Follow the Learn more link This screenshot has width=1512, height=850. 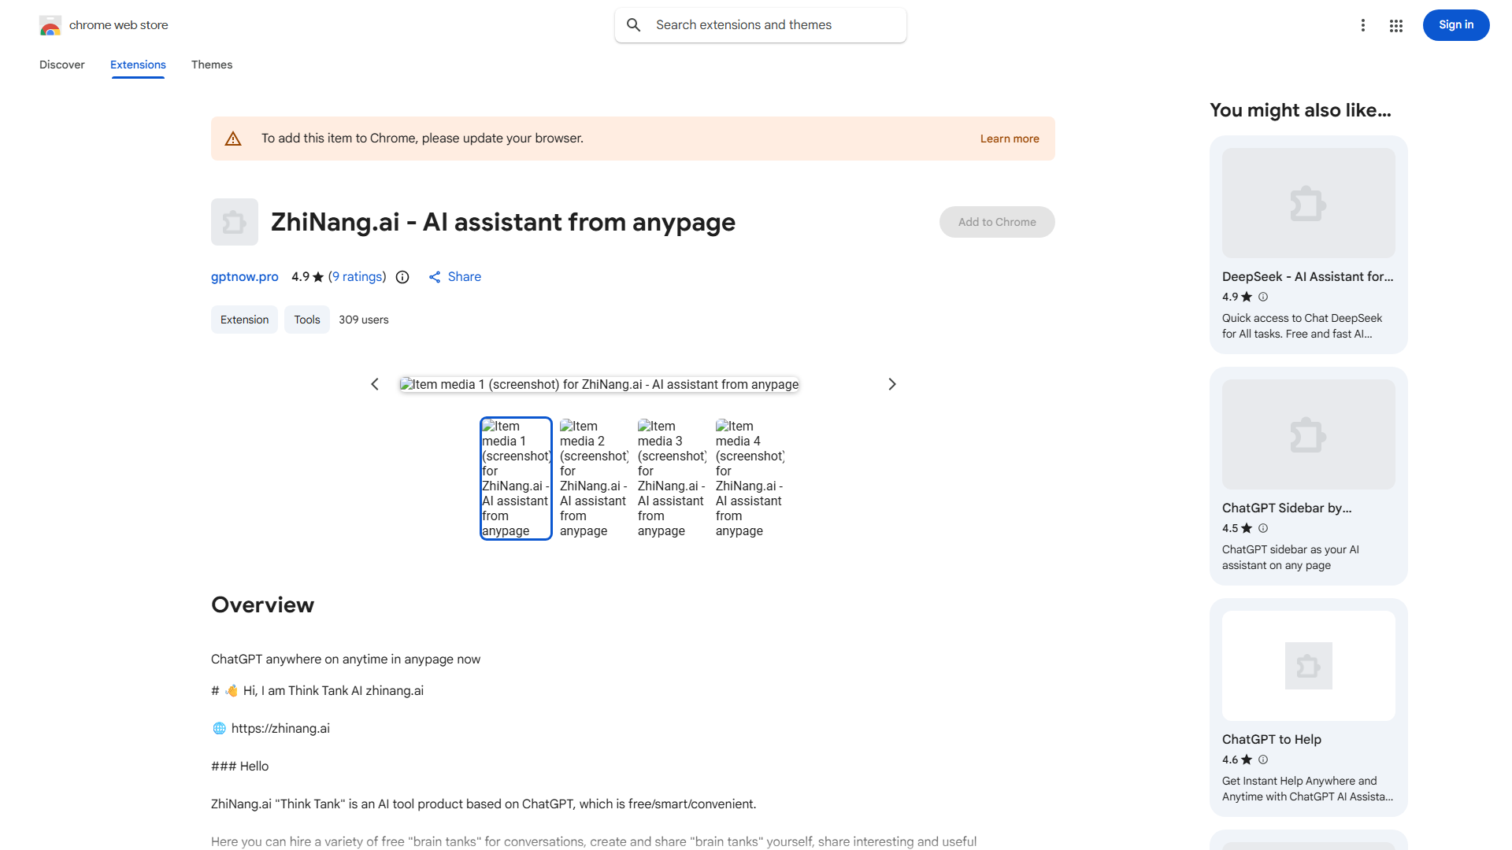pos(1010,139)
